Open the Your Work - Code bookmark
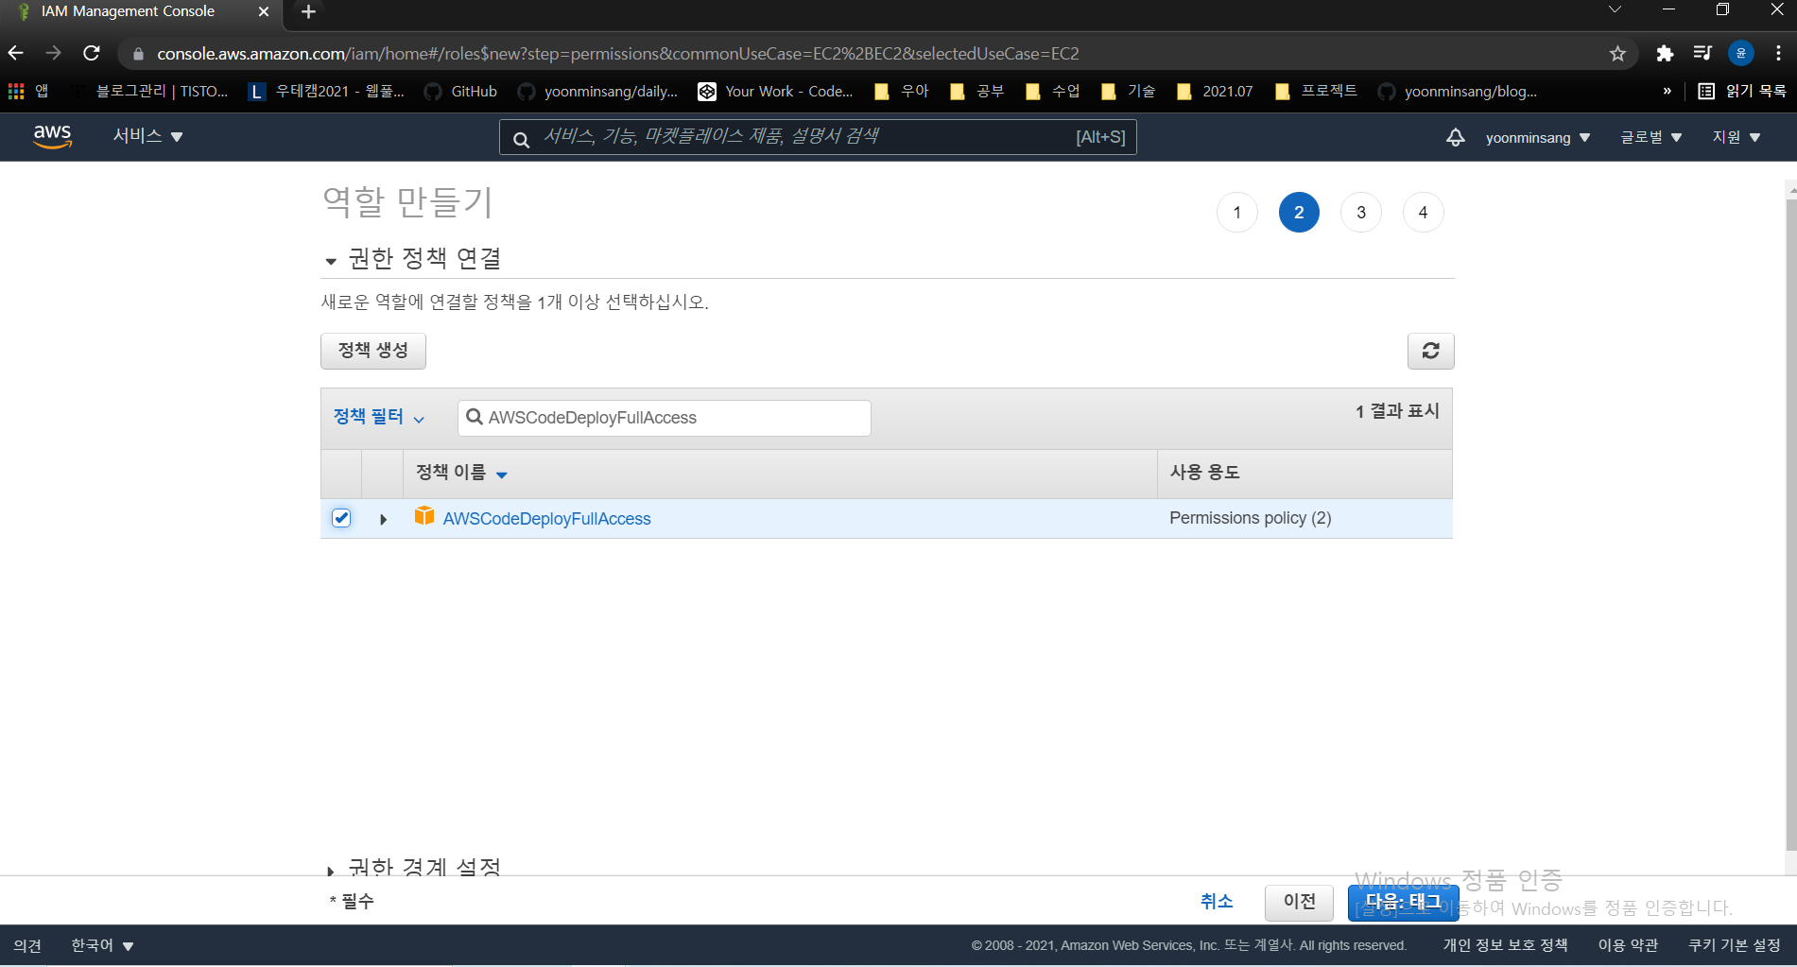Screen dimensions: 1797x967 pos(775,92)
